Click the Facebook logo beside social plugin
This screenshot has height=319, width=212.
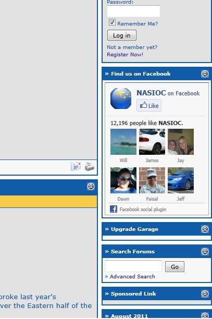(x=114, y=209)
